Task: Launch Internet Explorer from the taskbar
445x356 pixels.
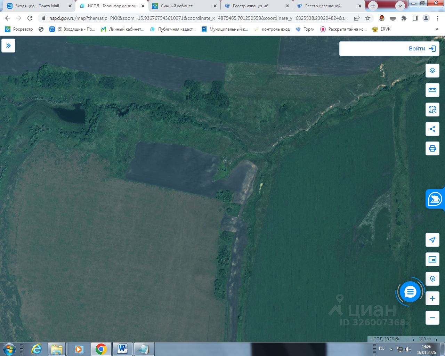Action: click(x=37, y=349)
